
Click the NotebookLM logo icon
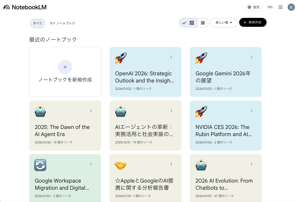click(x=7, y=7)
